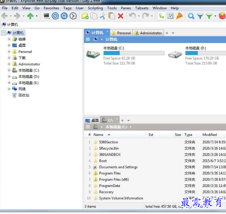Add new tab in upper pane
This screenshot has width=226, height=214.
point(167,33)
